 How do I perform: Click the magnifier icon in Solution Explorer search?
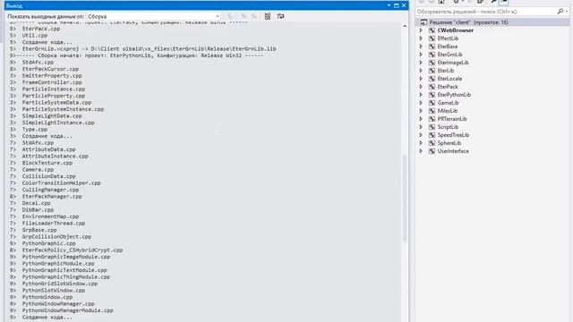coord(560,12)
